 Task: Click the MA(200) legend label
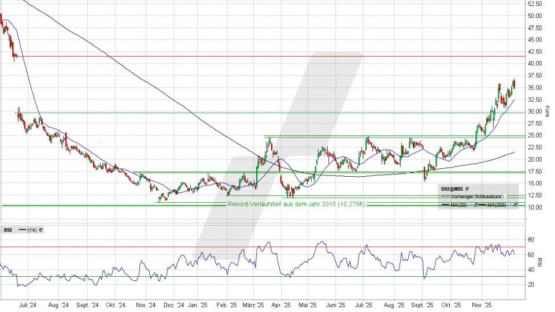coord(497,205)
